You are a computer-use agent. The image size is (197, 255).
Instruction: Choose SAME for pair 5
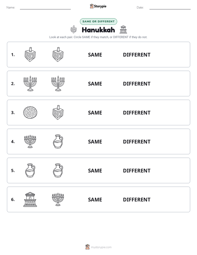pos(95,171)
